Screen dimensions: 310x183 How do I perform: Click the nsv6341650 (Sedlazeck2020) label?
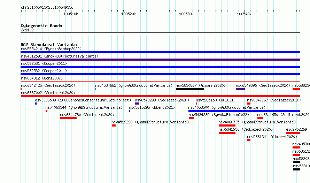pos(283,115)
